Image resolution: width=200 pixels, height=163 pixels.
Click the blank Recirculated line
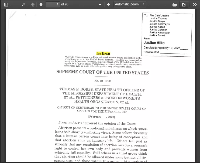[x=174, y=52]
